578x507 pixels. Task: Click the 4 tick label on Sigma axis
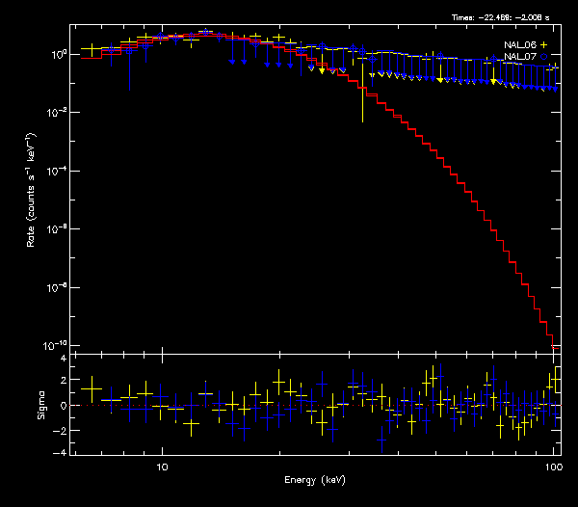(x=63, y=359)
